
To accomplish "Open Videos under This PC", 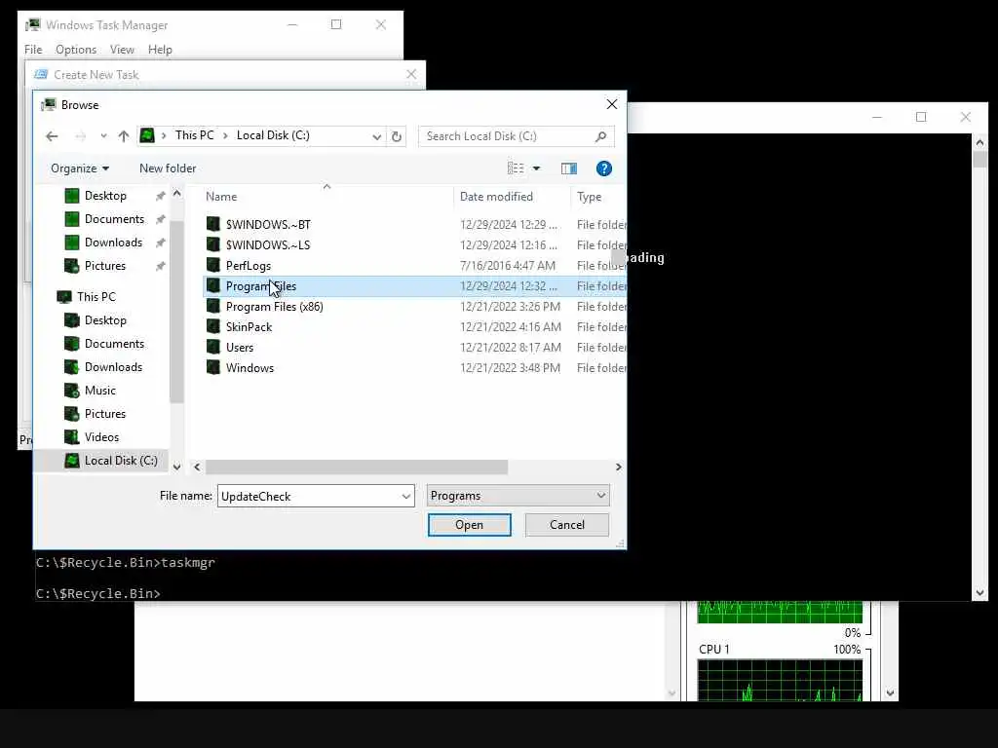I will point(101,437).
